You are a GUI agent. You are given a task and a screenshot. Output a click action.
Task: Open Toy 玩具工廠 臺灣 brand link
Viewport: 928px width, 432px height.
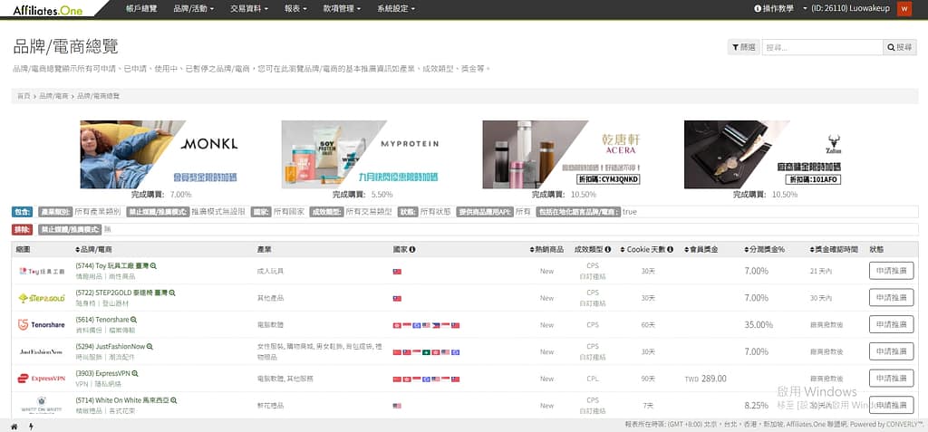111,266
